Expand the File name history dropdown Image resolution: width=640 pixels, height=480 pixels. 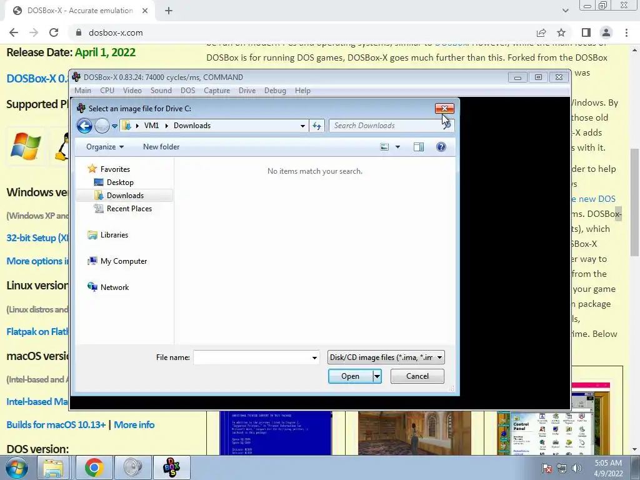pos(314,357)
